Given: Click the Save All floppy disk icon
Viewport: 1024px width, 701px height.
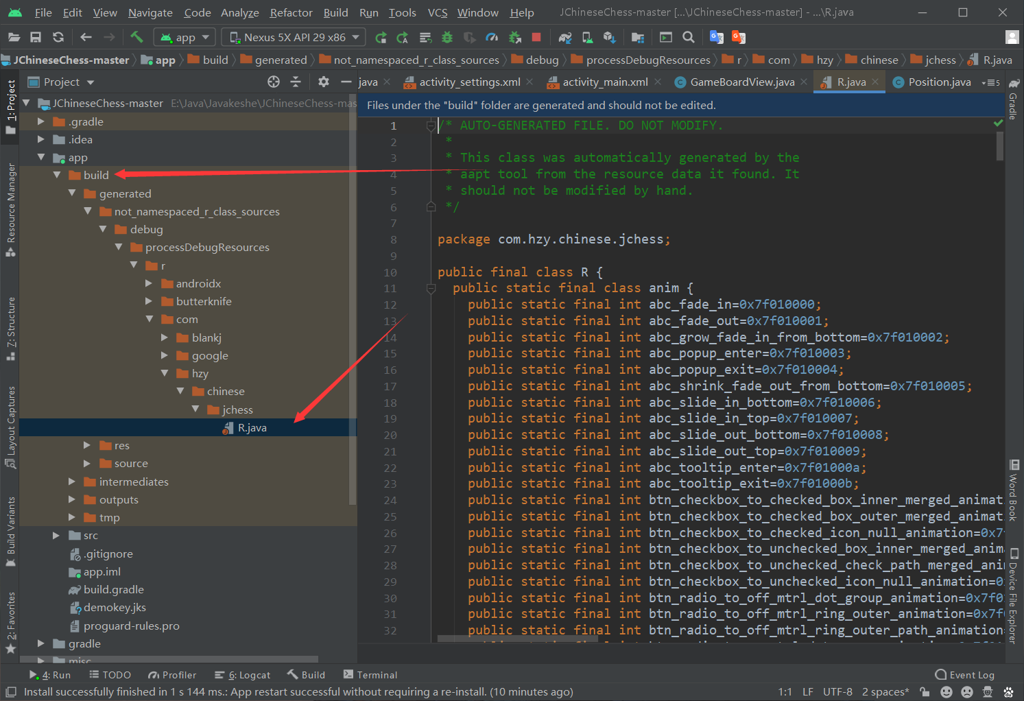Looking at the screenshot, I should click(x=36, y=37).
